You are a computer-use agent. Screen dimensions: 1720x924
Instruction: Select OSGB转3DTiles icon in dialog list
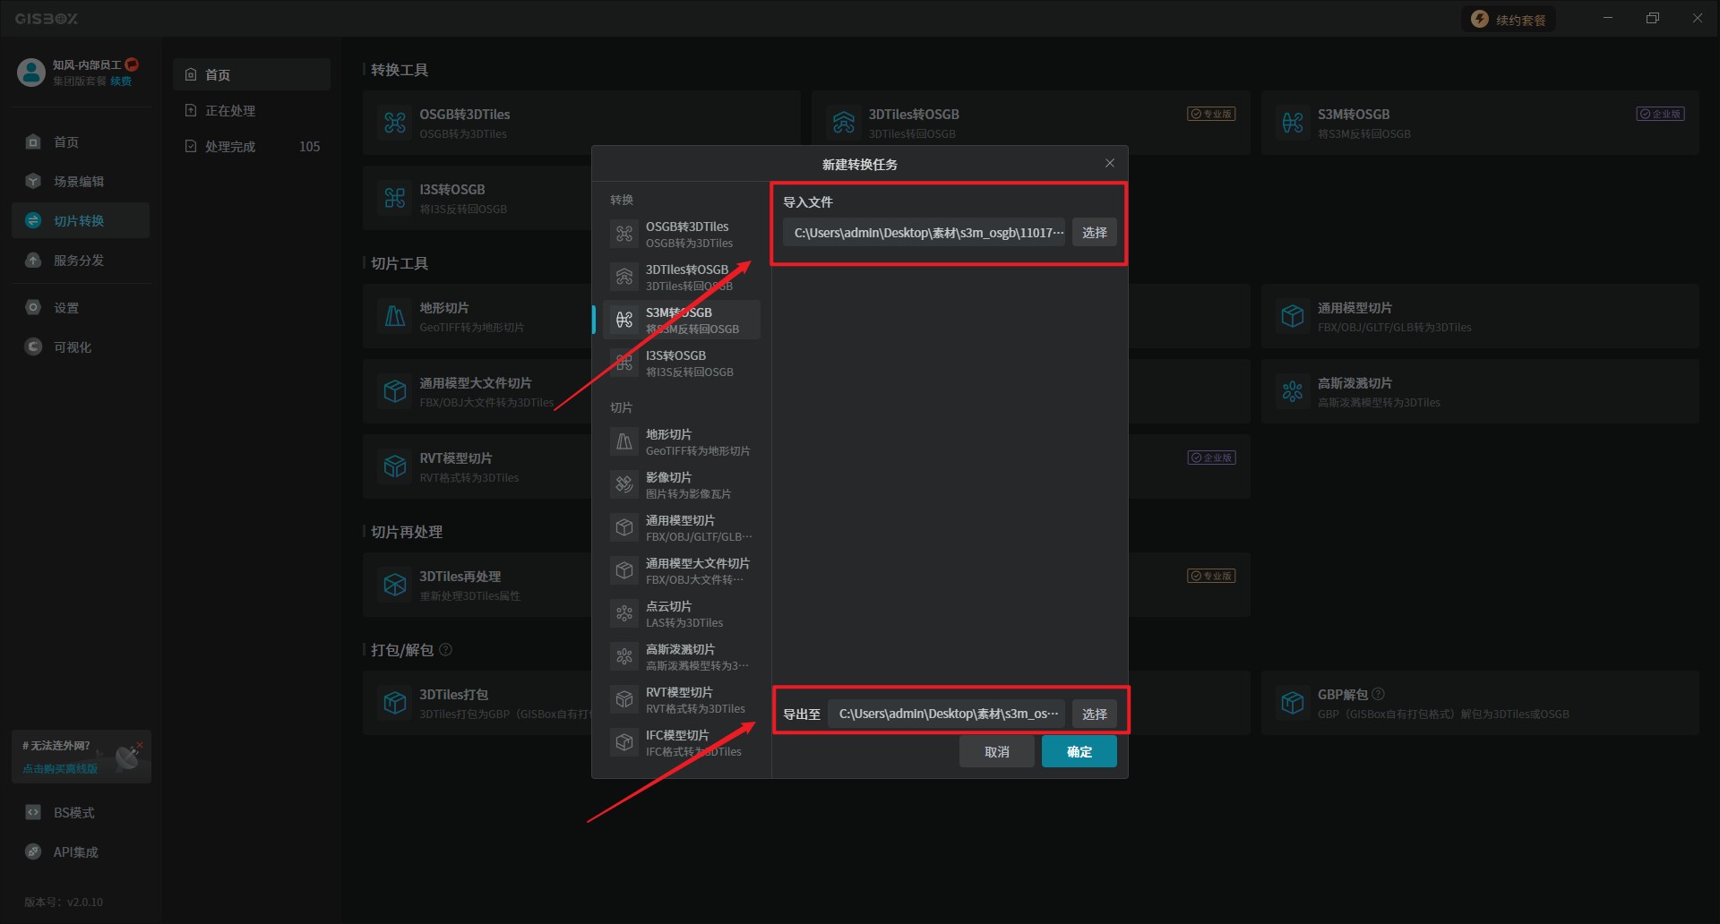pos(624,235)
